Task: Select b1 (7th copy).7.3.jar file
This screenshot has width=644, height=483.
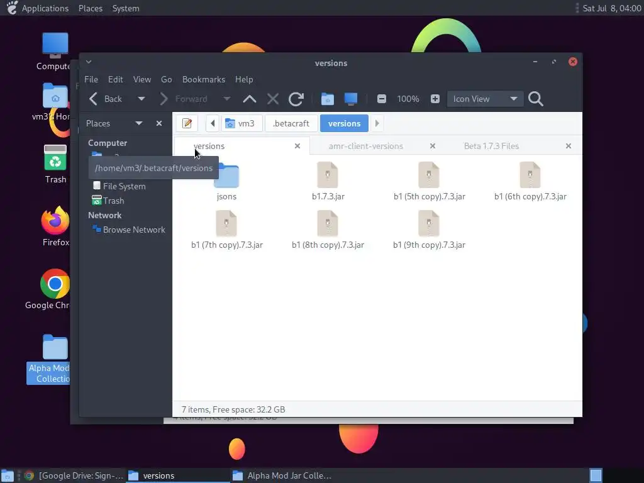Action: (x=226, y=229)
